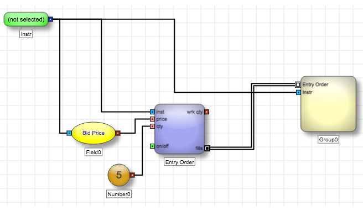Click the Field0 label
The height and width of the screenshot is (211, 363).
(94, 152)
